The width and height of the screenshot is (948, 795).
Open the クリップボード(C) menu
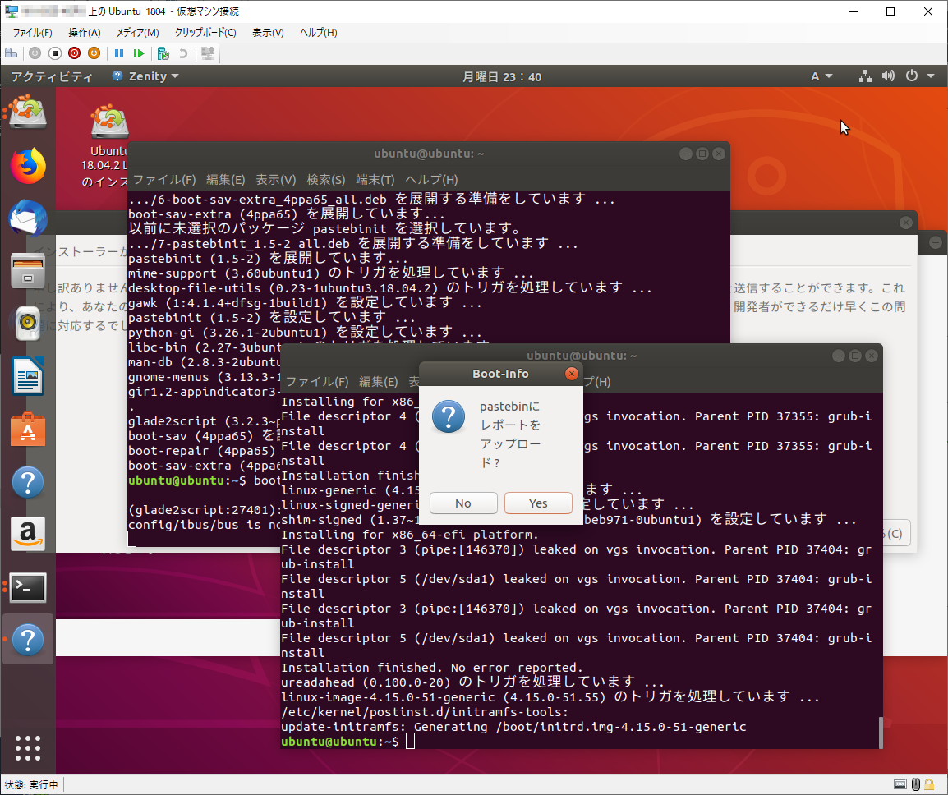tap(205, 33)
